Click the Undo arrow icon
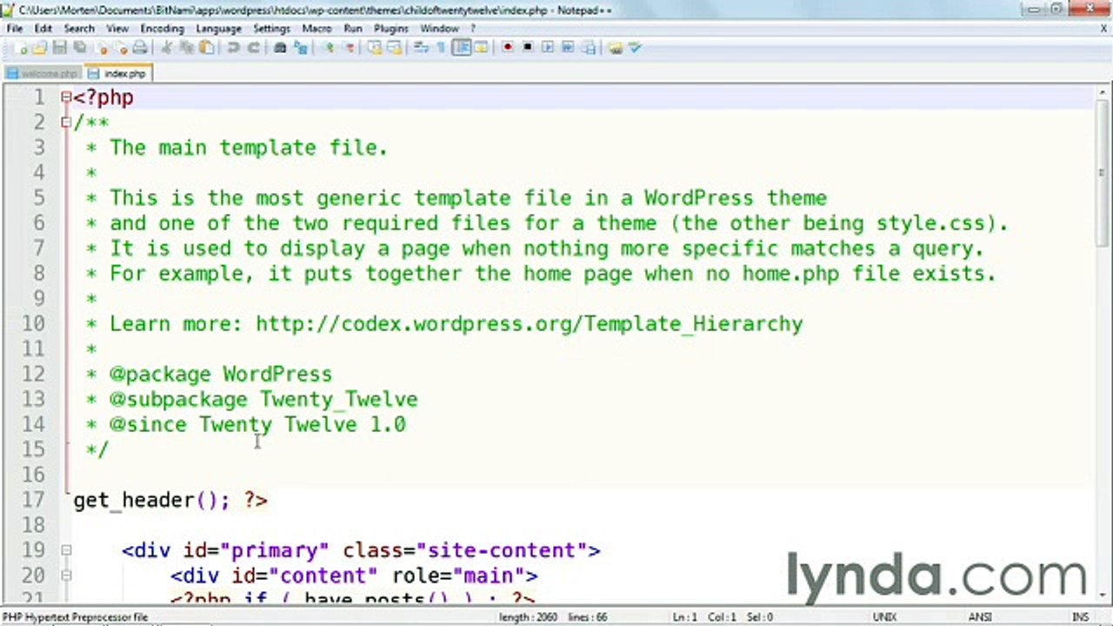Screen dimensions: 1113x626 coord(233,48)
